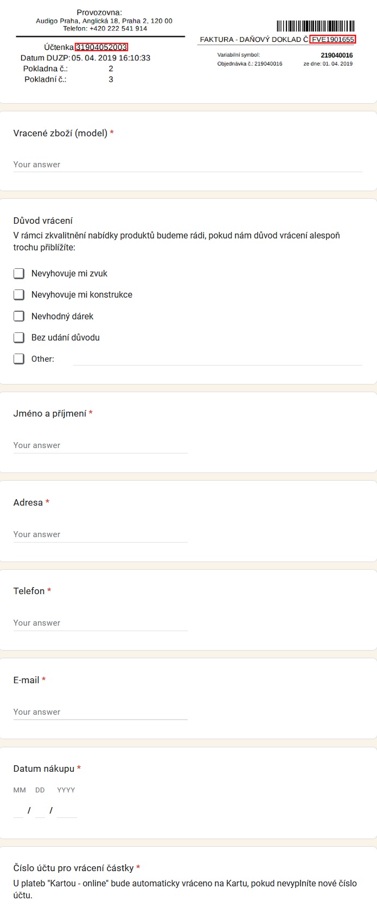Click the Vracené zboží (model) answer field
Screen dimensions: 377x907
tap(188, 165)
